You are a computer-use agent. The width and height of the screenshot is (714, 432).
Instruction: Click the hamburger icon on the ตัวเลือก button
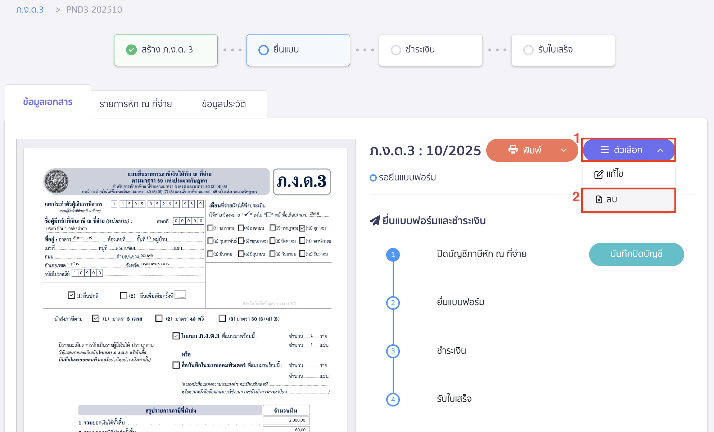coord(605,150)
